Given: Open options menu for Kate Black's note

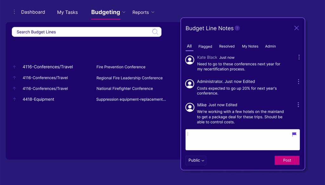Looking at the screenshot, I should pyautogui.click(x=299, y=57).
